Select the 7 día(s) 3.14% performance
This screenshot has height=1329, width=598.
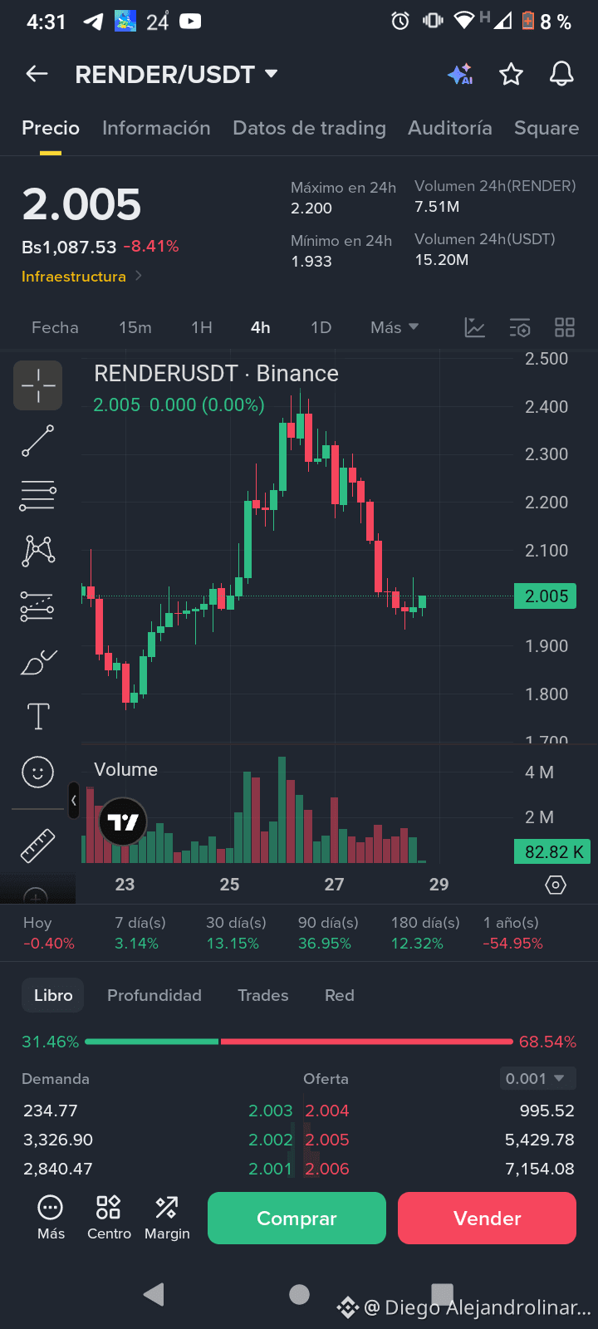point(140,933)
